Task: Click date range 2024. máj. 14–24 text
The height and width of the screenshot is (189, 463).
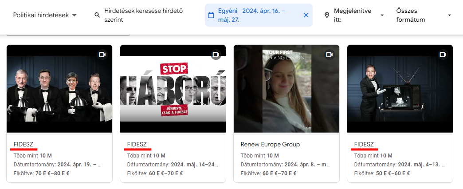Action: (x=194, y=165)
